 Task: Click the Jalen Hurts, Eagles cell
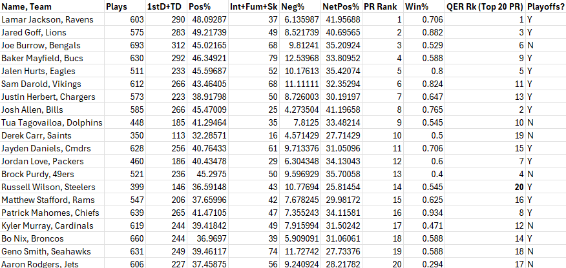(x=52, y=72)
